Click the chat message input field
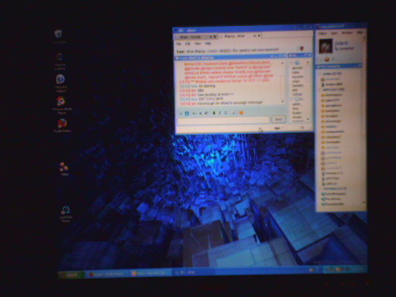The width and height of the screenshot is (396, 297). pyautogui.click(x=223, y=119)
